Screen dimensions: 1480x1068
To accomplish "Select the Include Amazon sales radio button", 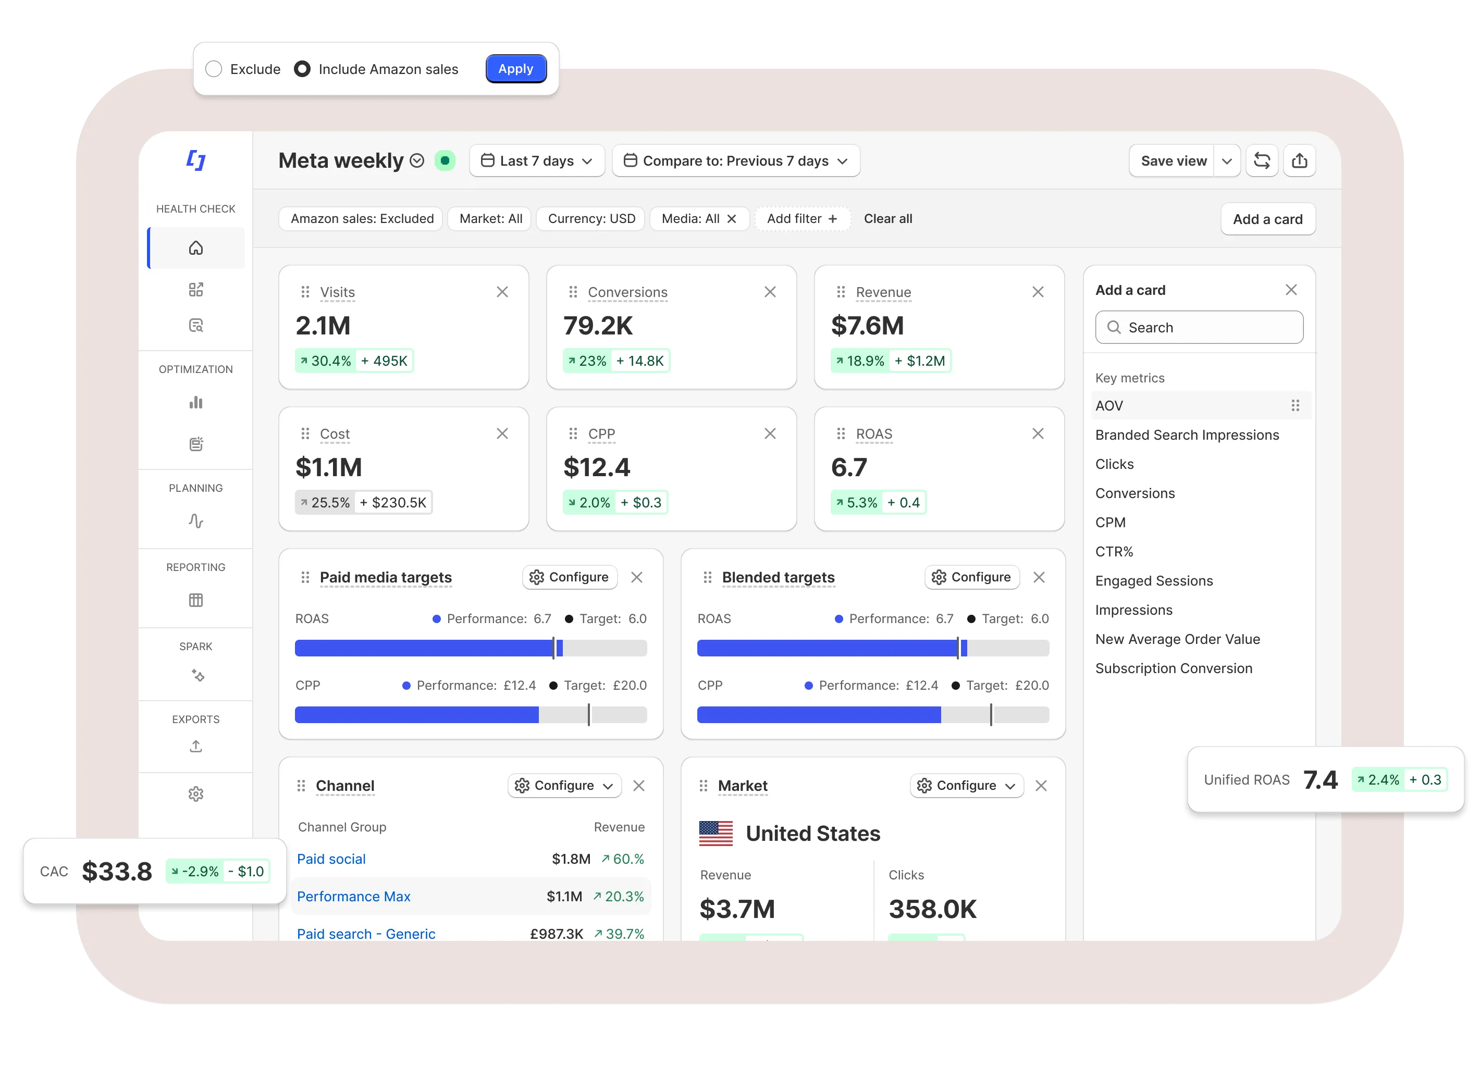I will click(302, 68).
